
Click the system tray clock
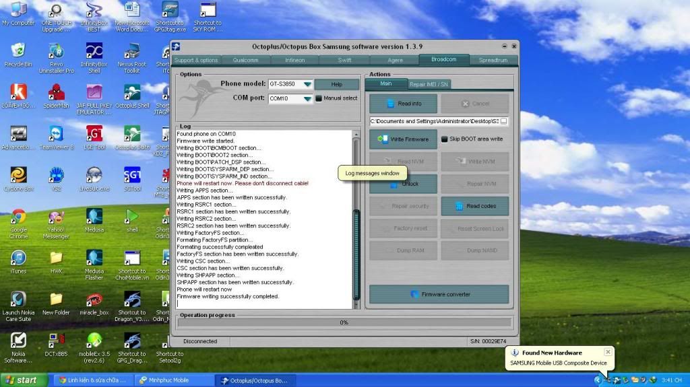672,380
